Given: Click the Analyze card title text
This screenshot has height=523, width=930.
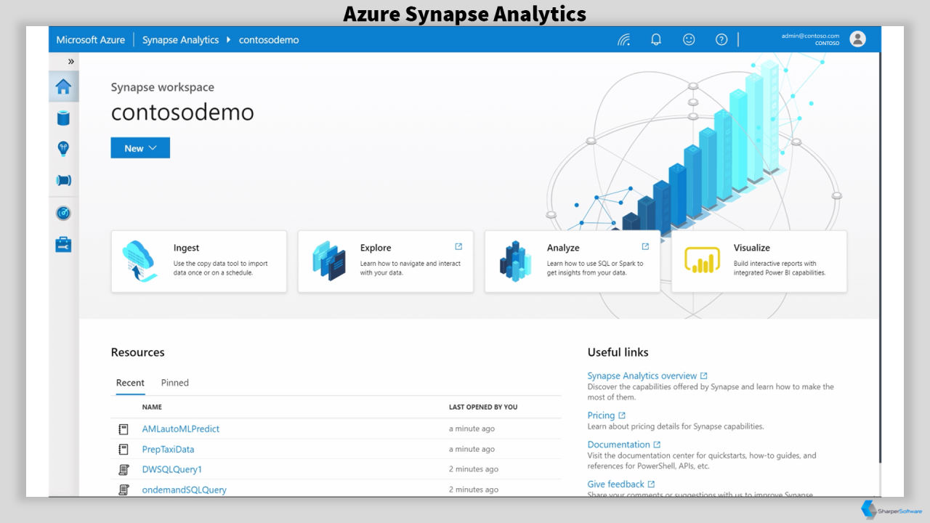Looking at the screenshot, I should (x=563, y=248).
